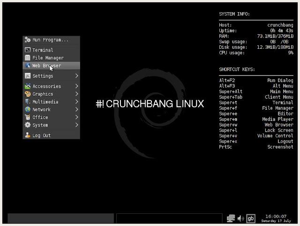Click disk usage value 12.3MiB/188MiB
300x226 pixels.
[x=275, y=47]
